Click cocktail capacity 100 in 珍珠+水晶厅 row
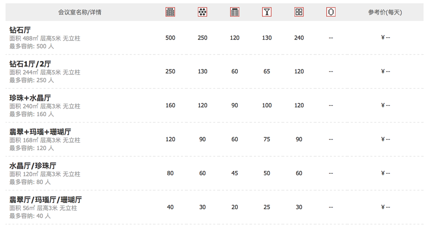The width and height of the screenshot is (433, 231). pyautogui.click(x=267, y=105)
